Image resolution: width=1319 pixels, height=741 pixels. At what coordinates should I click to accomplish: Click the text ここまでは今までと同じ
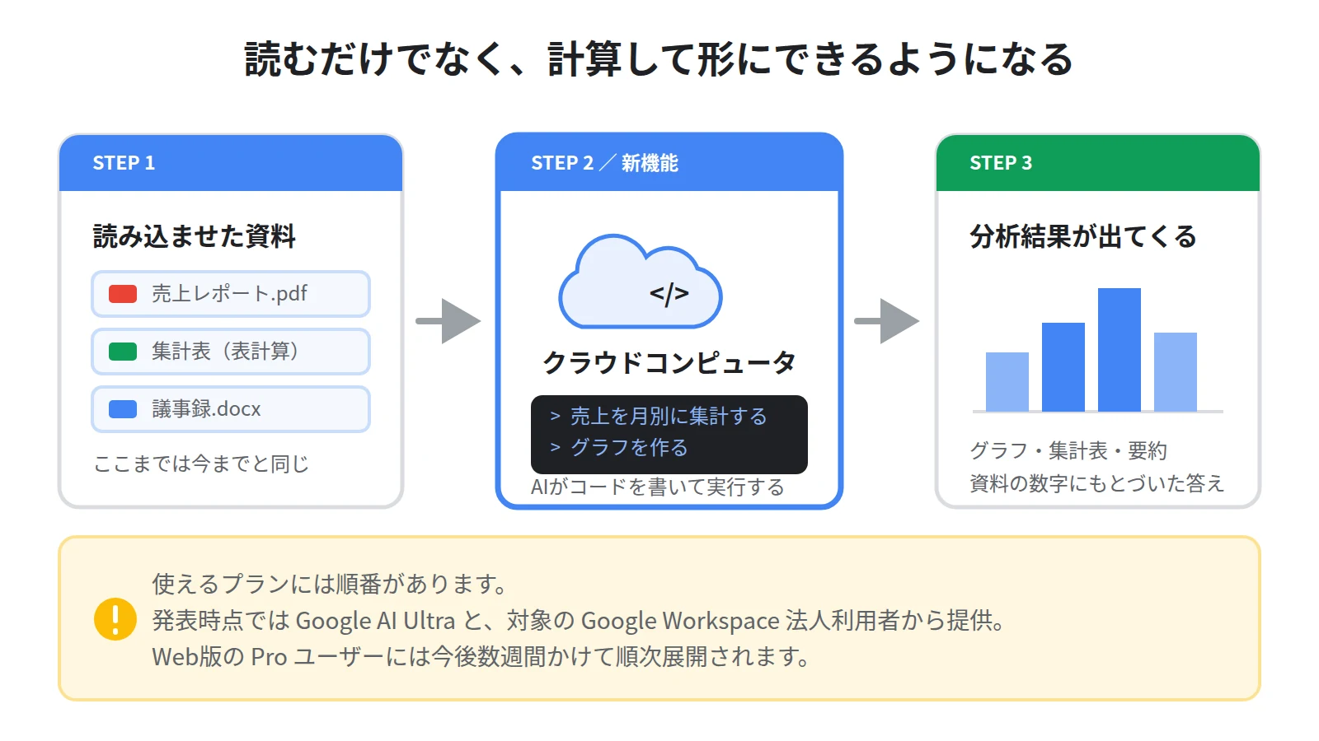tap(201, 464)
